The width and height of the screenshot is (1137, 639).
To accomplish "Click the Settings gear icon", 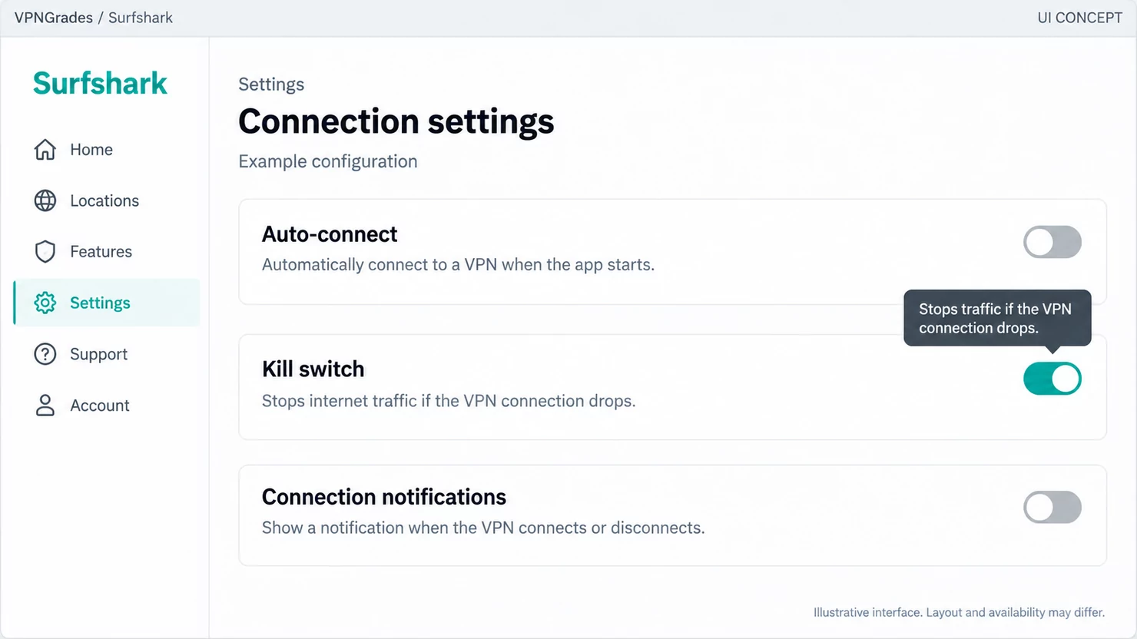I will click(x=45, y=303).
